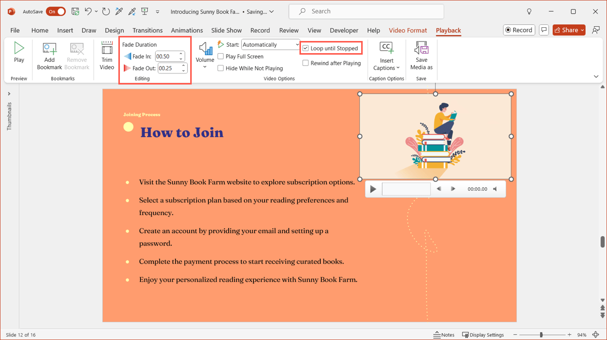Click the Undo arrow icon
The image size is (607, 340).
(x=89, y=11)
